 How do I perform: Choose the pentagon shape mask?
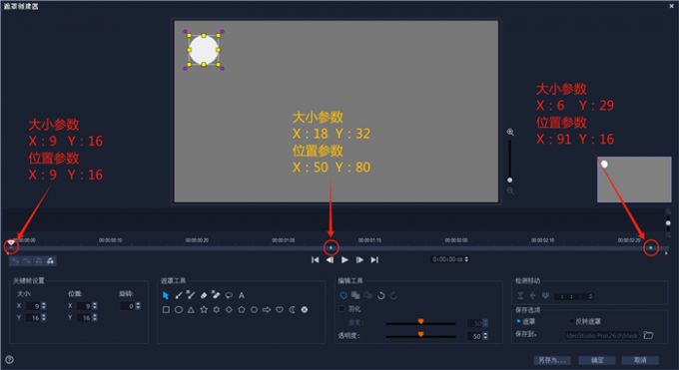coord(242,310)
